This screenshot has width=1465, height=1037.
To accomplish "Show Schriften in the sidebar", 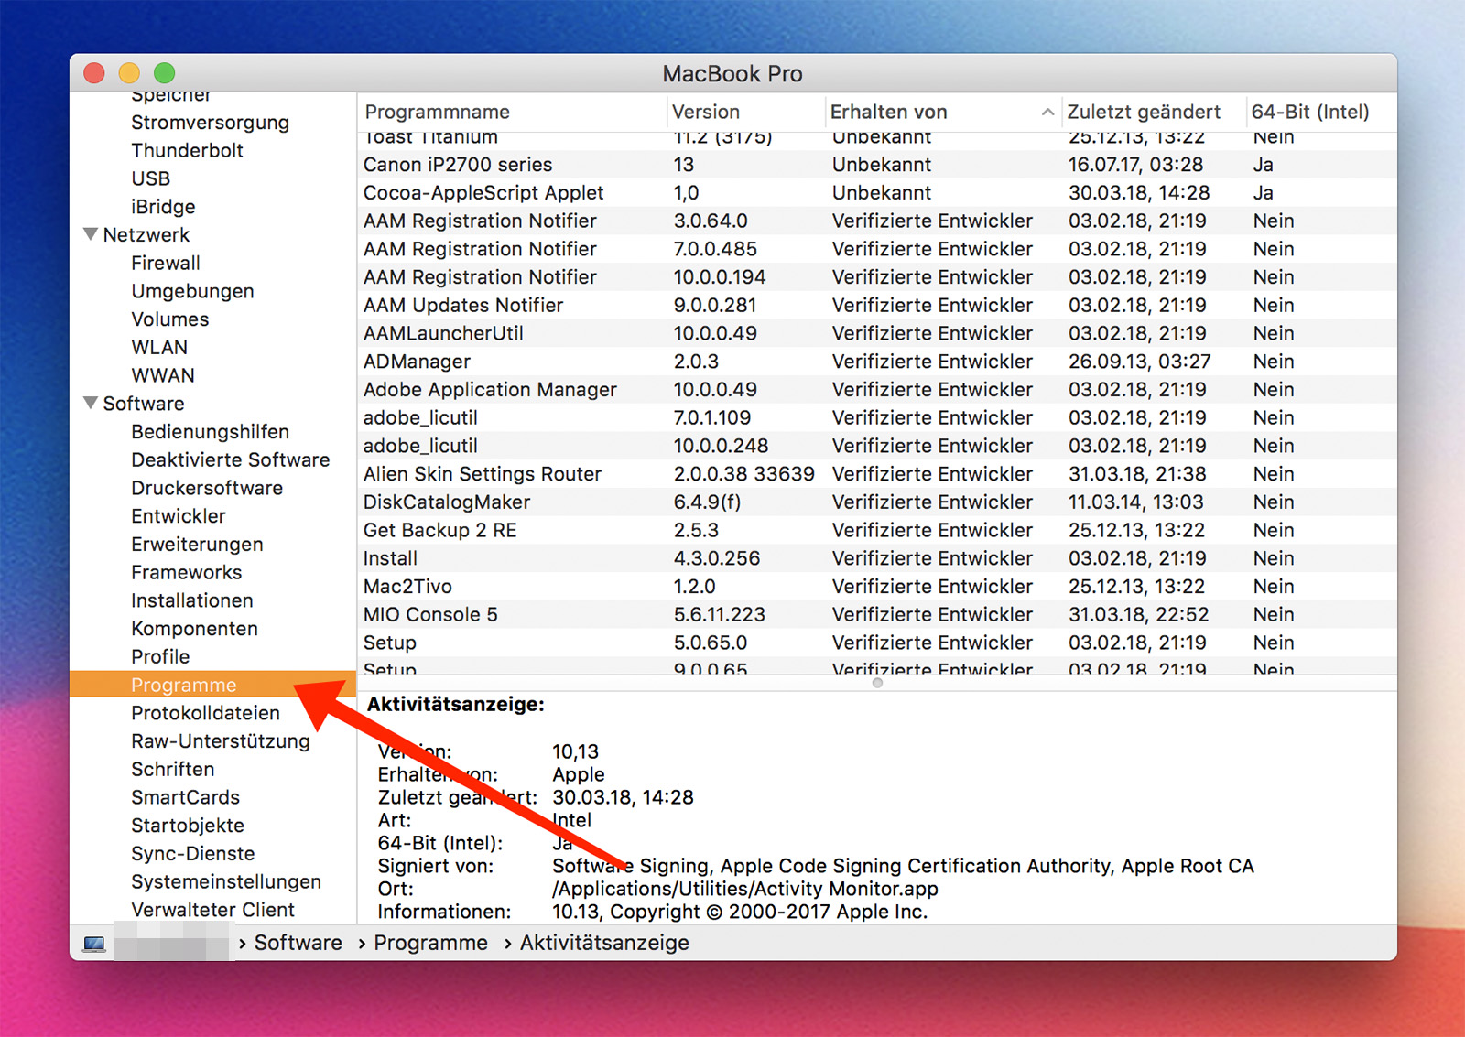I will [172, 770].
